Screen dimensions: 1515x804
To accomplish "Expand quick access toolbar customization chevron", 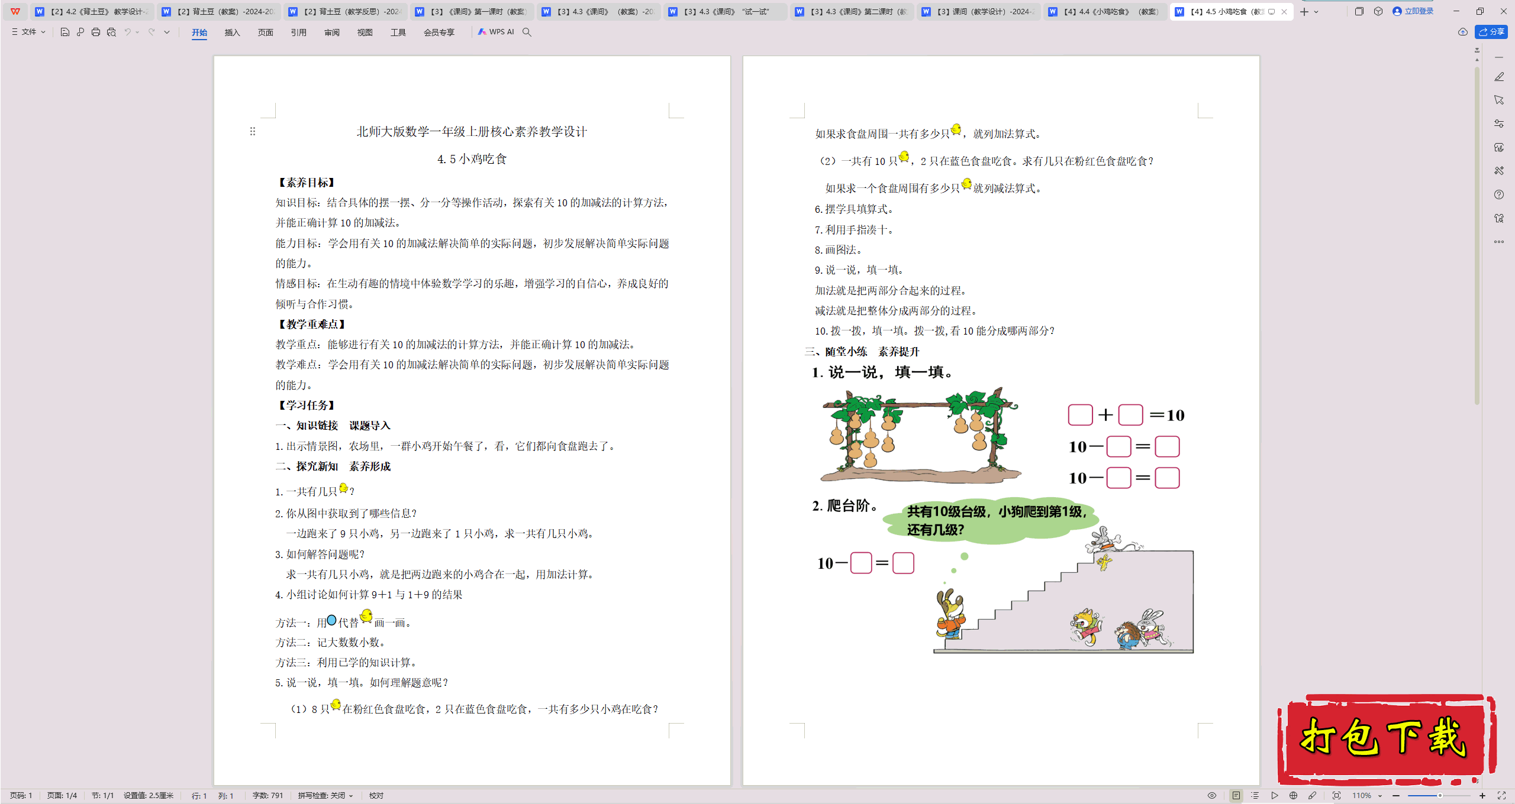I will coord(167,32).
